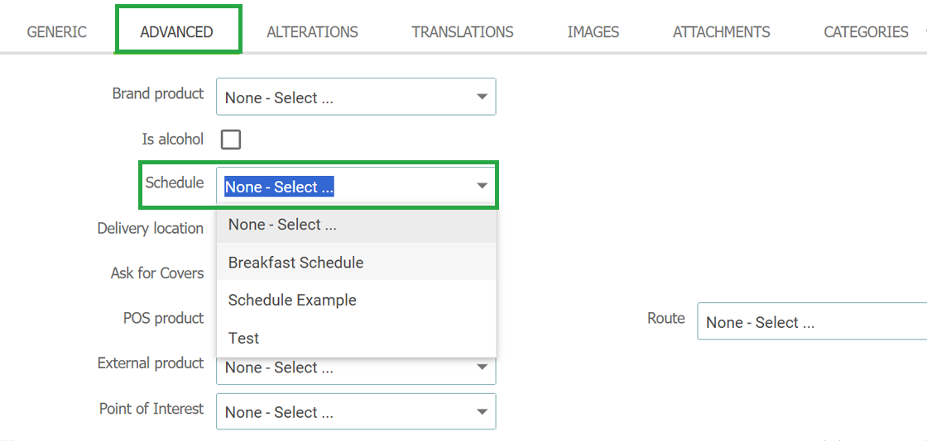Open the Point of Interest dropdown arrow
927x441 pixels.
[482, 411]
